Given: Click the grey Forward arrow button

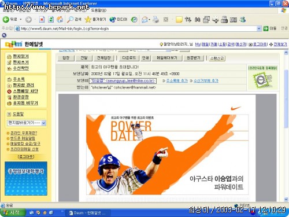Looking at the screenshot, I should coord(28,20).
